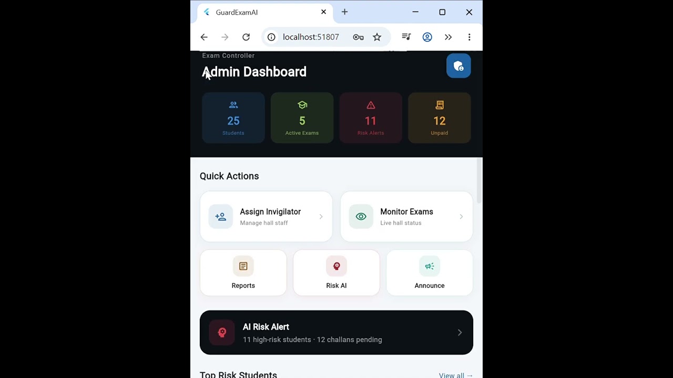Click the Top Risk Students heading

(238, 375)
